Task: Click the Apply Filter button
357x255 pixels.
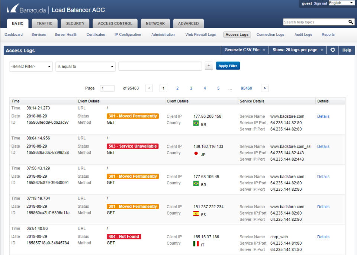Action: coord(228,65)
